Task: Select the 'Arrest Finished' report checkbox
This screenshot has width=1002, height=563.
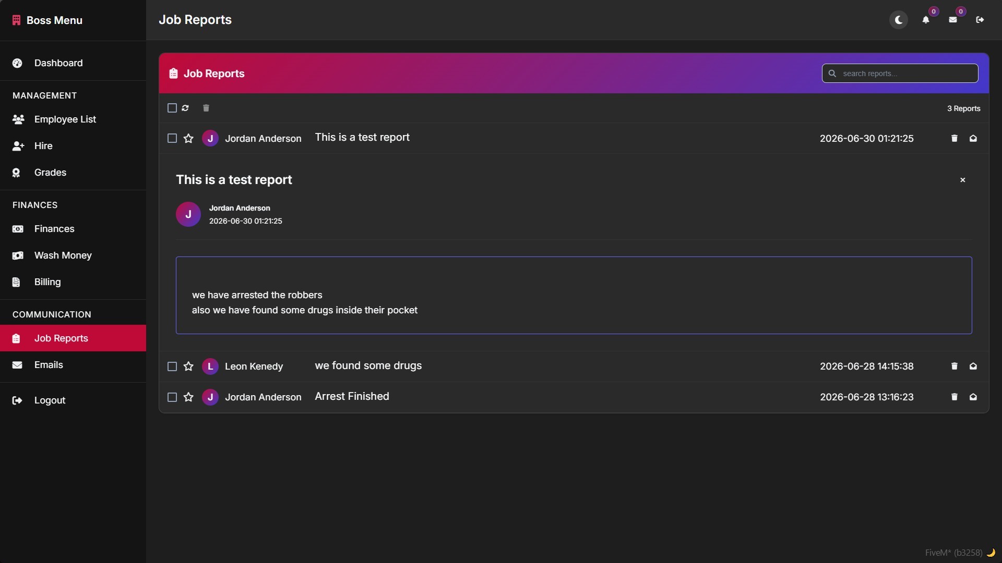Action: click(x=172, y=397)
